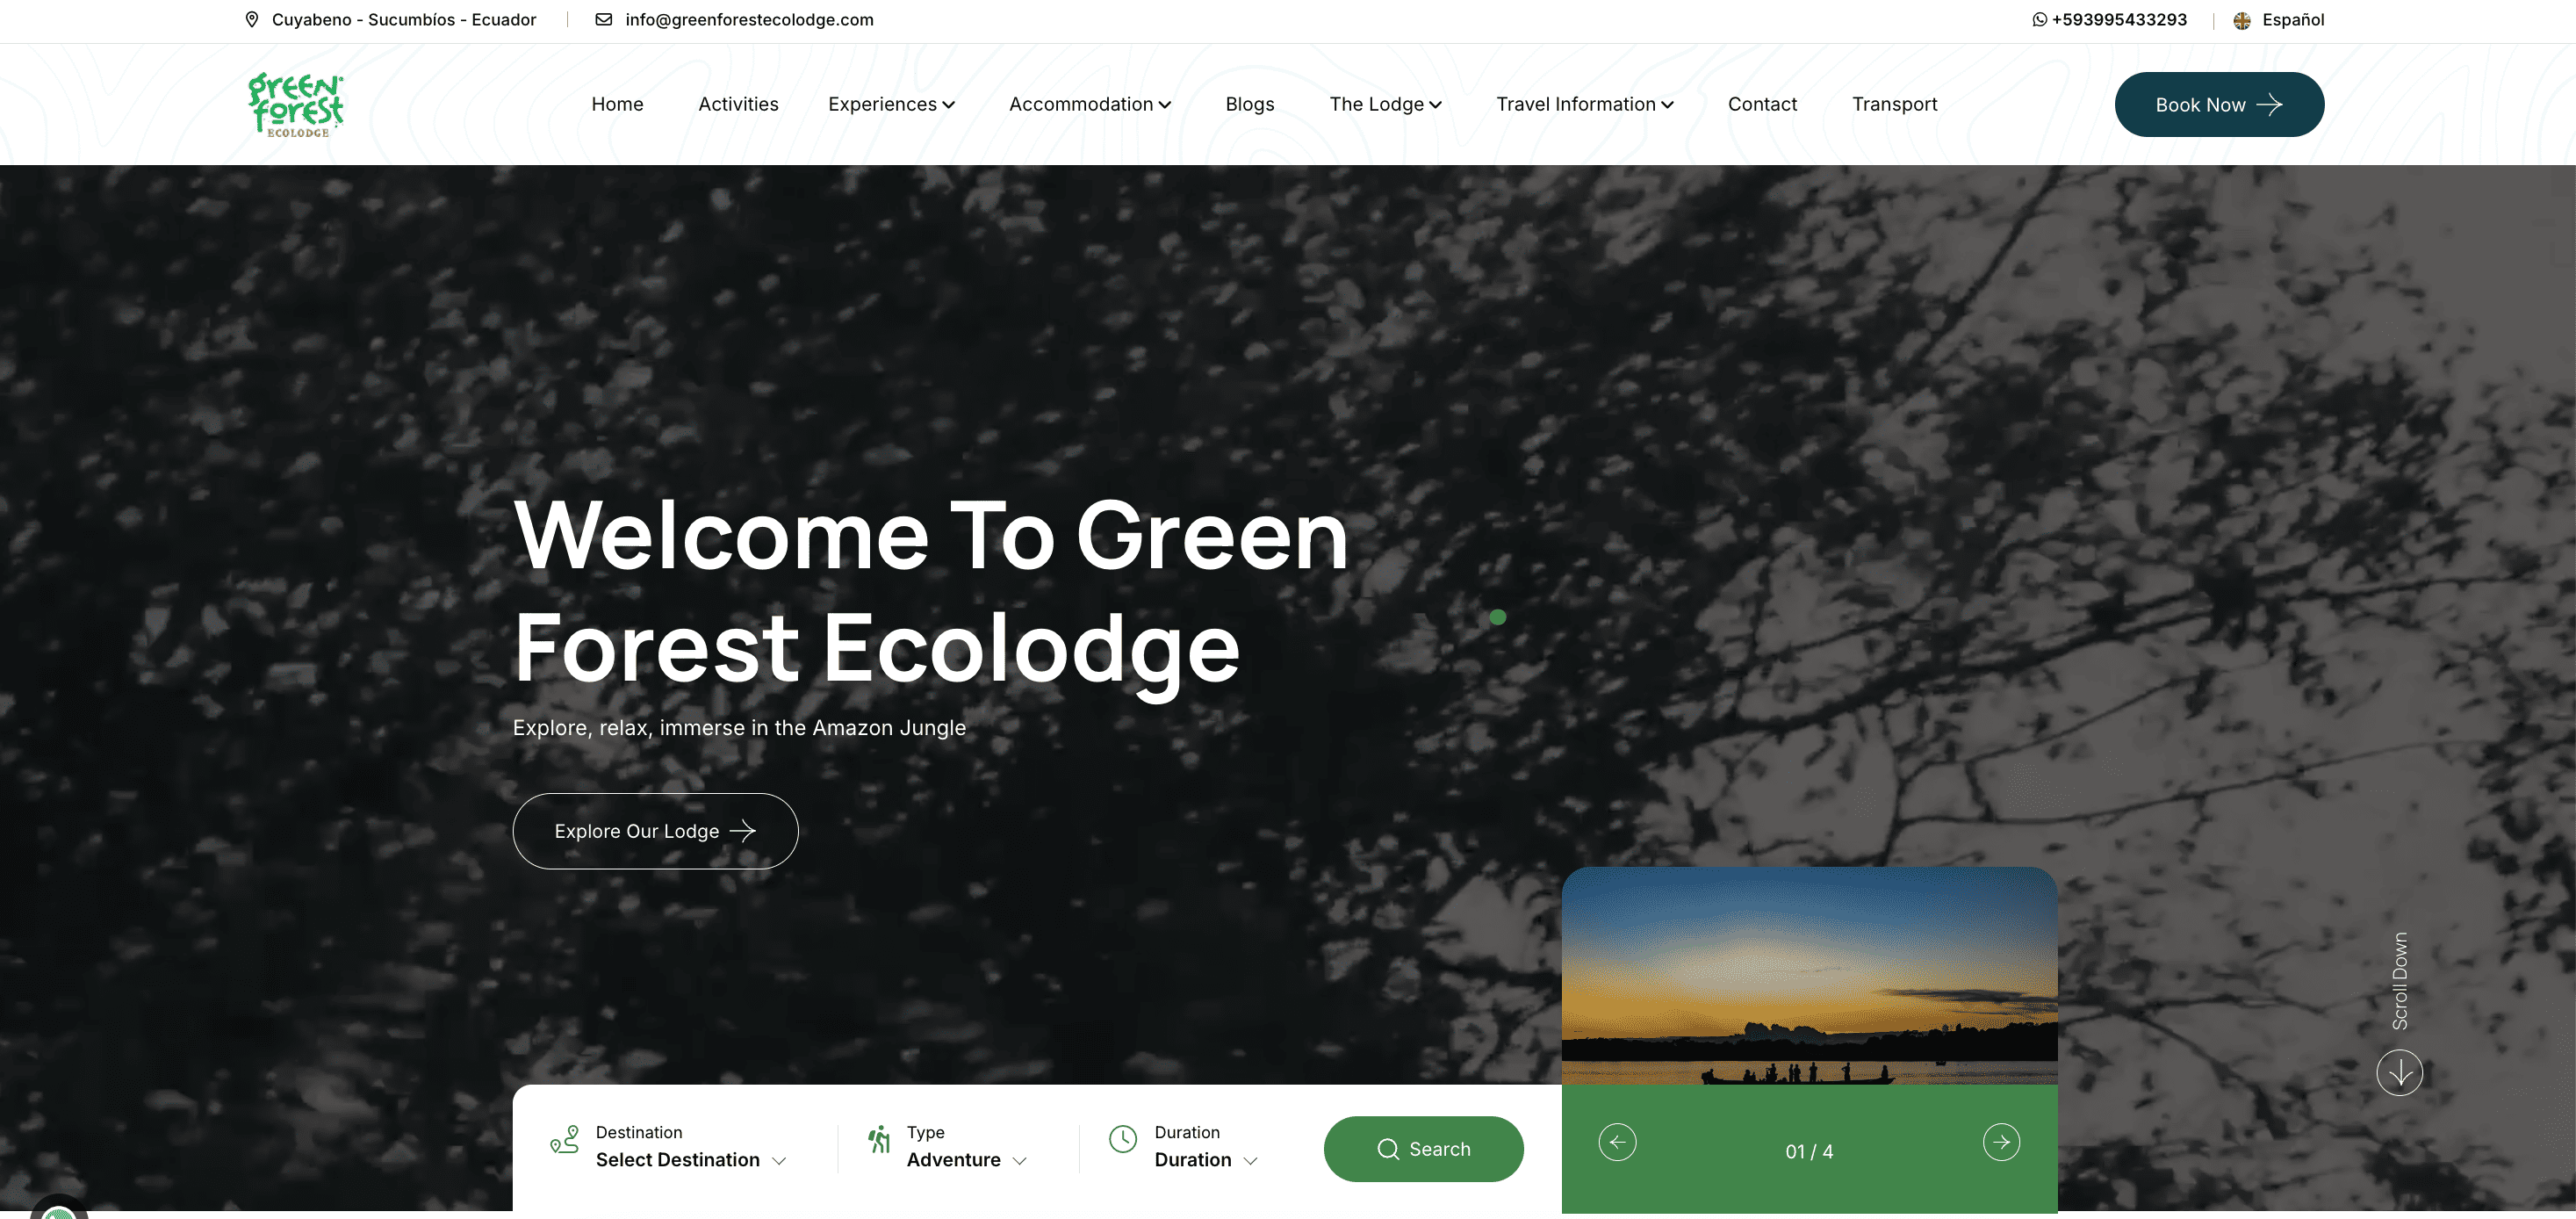Advance to next slide with right arrow
Screen dimensions: 2576x1219
(2001, 1142)
